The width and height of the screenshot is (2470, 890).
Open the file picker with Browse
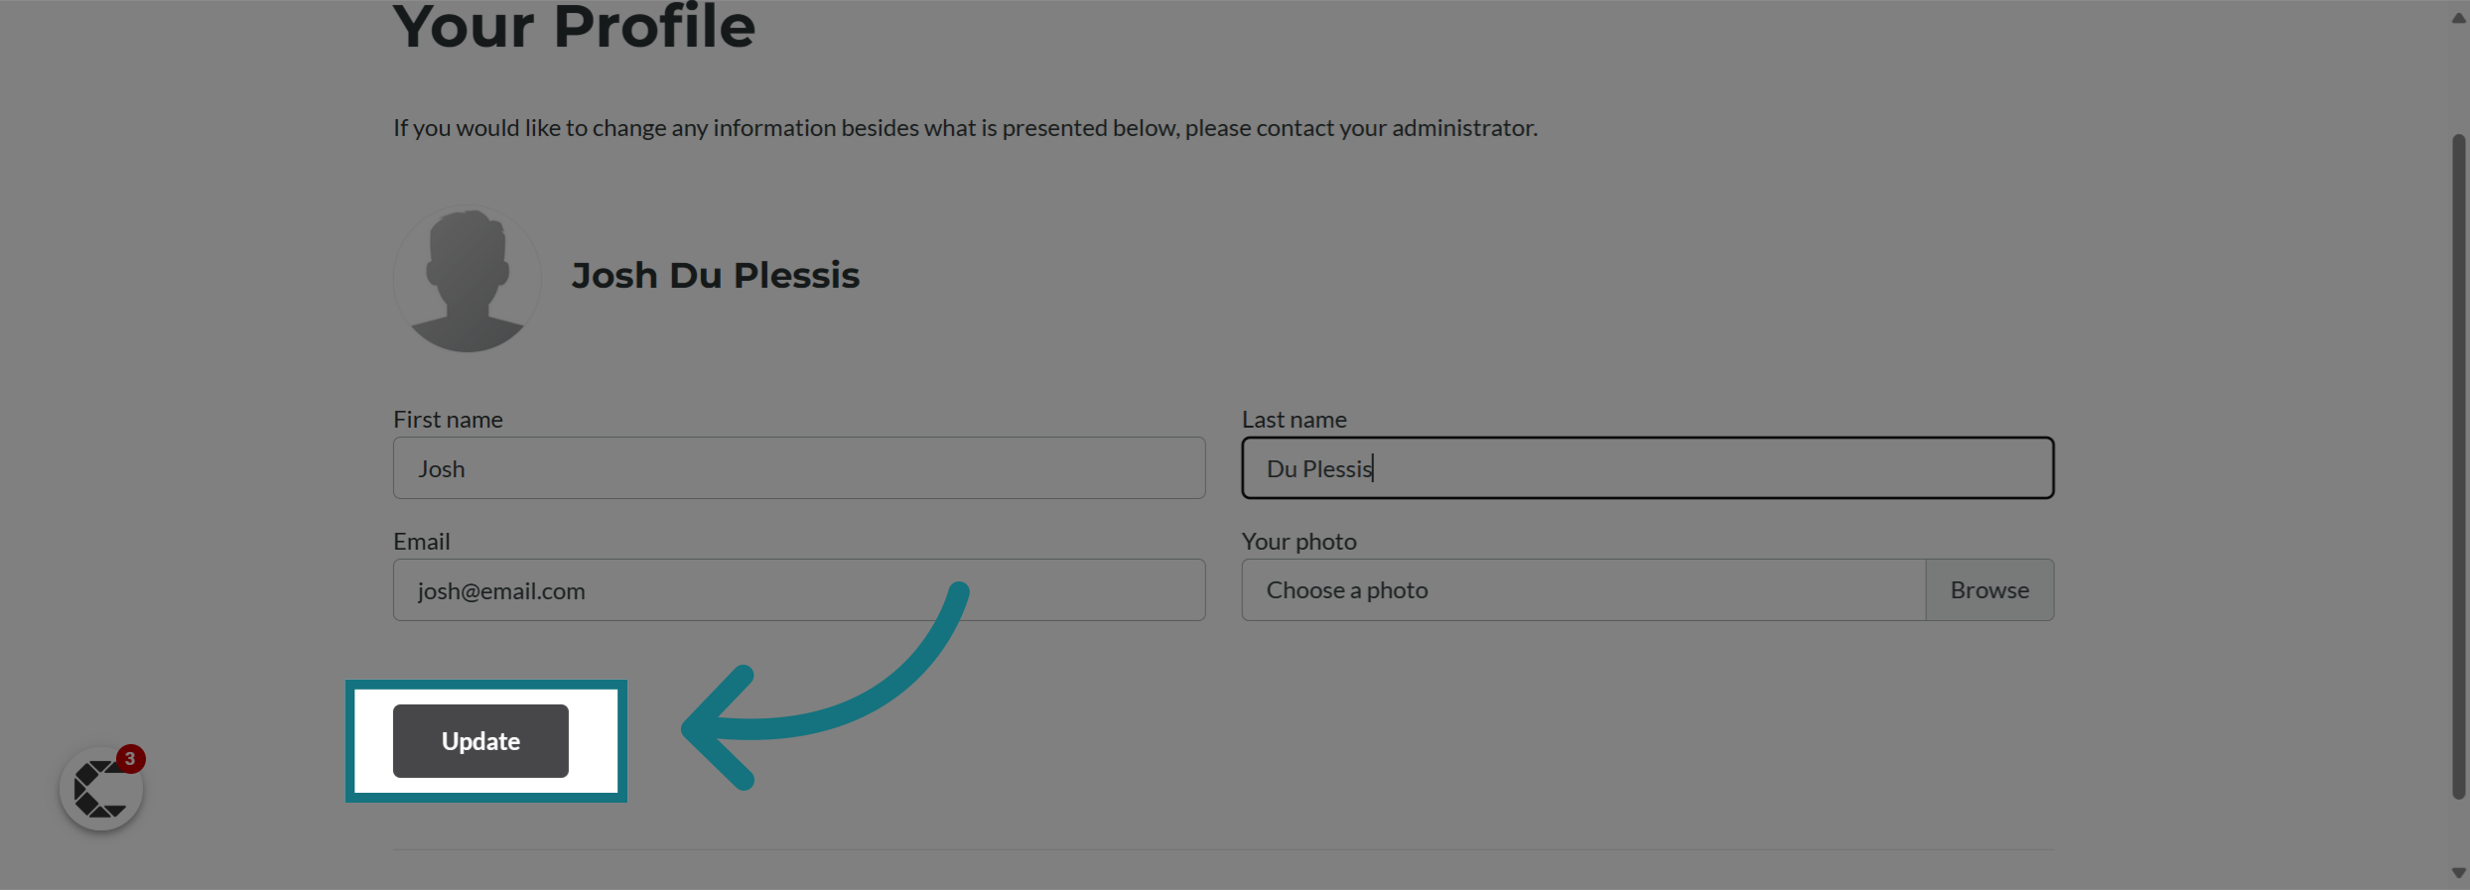pyautogui.click(x=1990, y=590)
